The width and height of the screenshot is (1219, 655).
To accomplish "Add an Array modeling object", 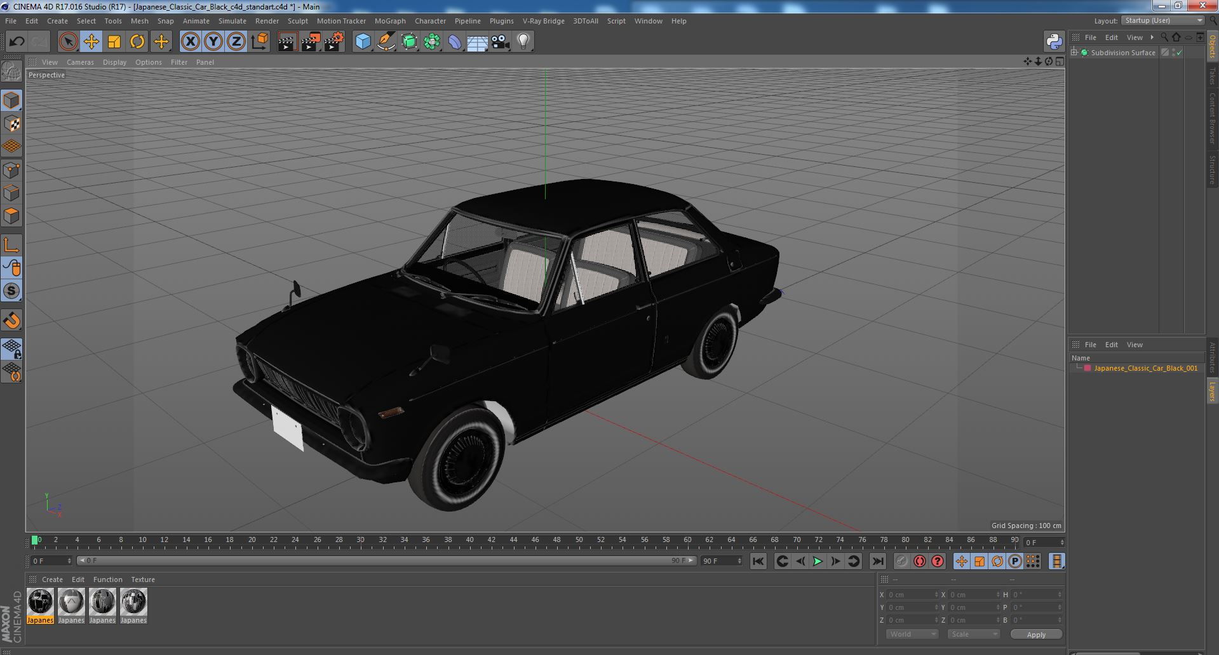I will pyautogui.click(x=432, y=42).
